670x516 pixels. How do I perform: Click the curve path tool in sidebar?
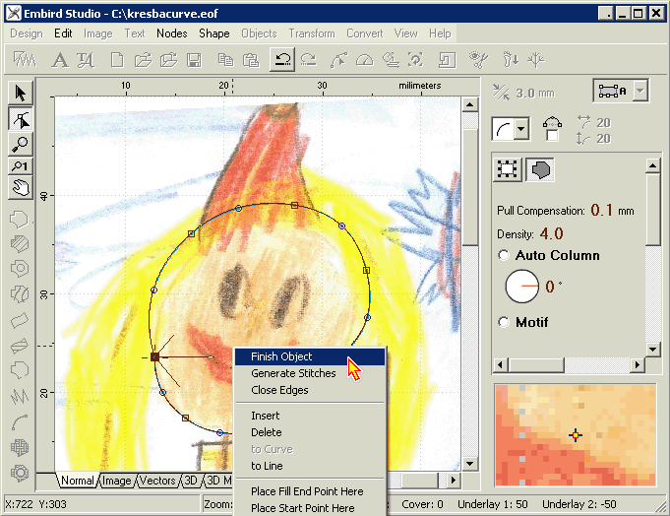pyautogui.click(x=20, y=421)
